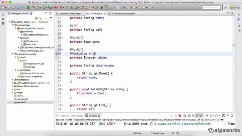The height and width of the screenshot is (136, 242).
Task: Toggle Show Console When Standard Out Changes
Action: click(x=197, y=116)
